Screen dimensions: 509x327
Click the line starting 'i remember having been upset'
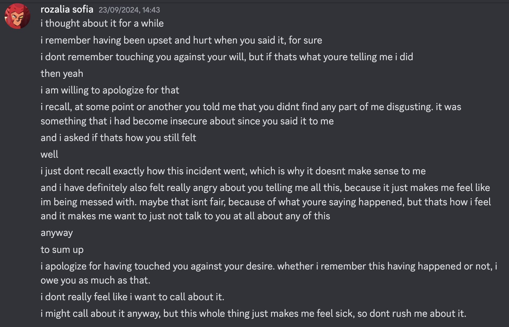181,40
